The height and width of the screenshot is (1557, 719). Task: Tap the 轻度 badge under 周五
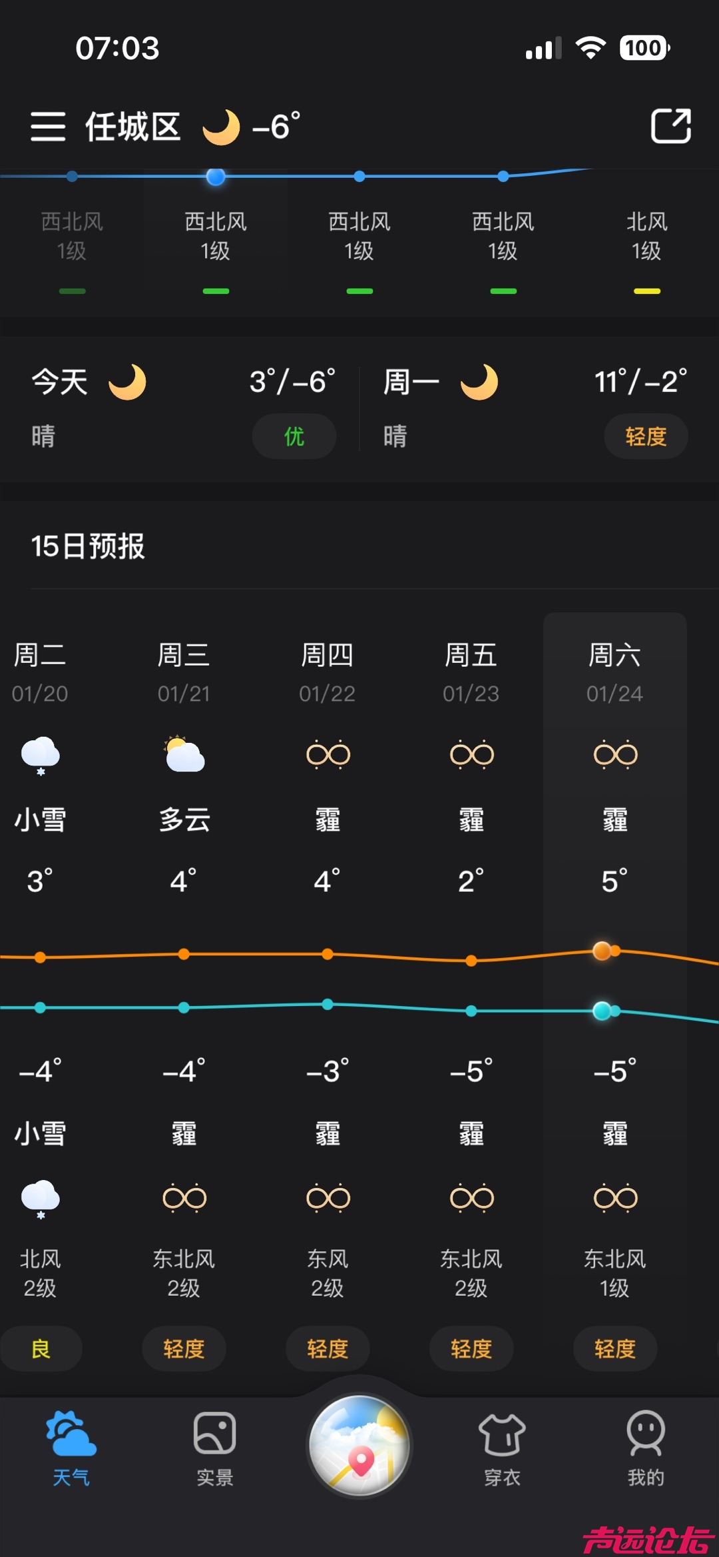(x=471, y=1348)
